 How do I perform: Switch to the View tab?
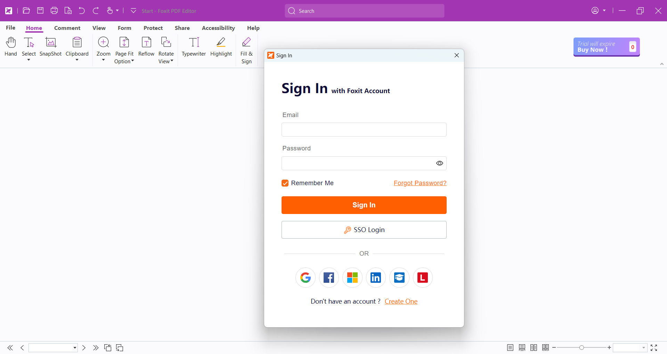pyautogui.click(x=99, y=28)
